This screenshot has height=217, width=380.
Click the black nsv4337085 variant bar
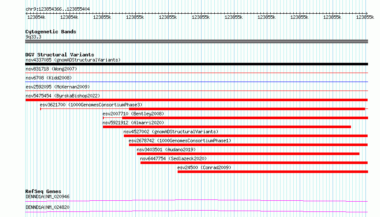(196, 64)
